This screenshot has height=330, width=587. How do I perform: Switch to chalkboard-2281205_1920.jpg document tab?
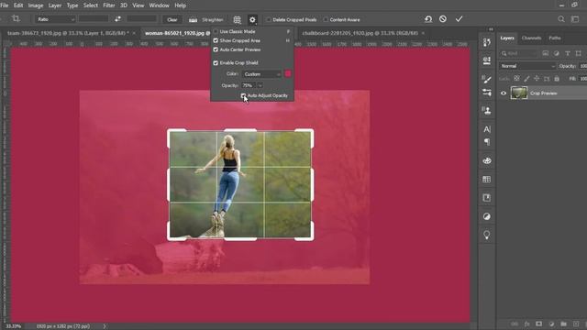click(x=360, y=33)
